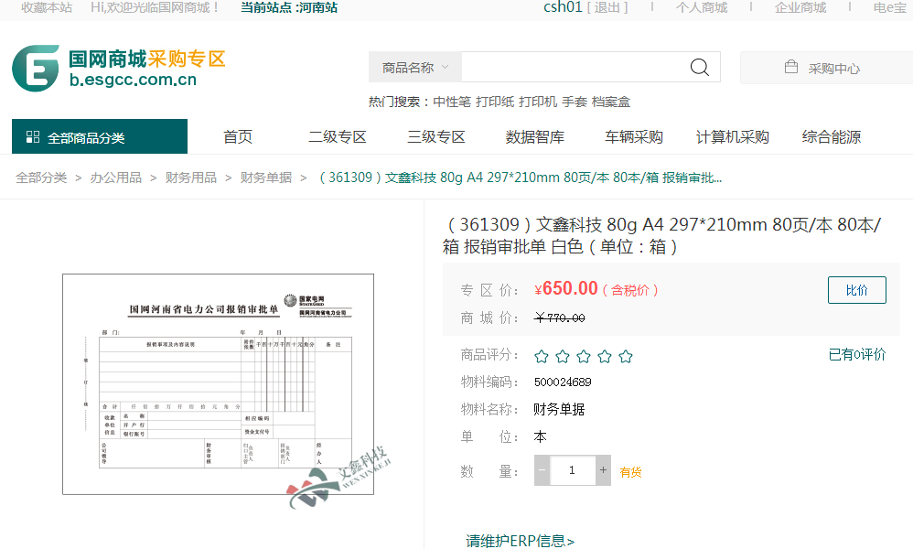This screenshot has width=913, height=549.
Task: Open 请维护ERP信息 link
Action: point(520,541)
